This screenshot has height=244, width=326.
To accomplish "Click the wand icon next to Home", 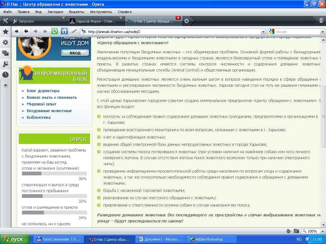I will [x=74, y=31].
